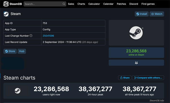Open the Discord link in navigation
170x103 pixels.
coord(134,4)
